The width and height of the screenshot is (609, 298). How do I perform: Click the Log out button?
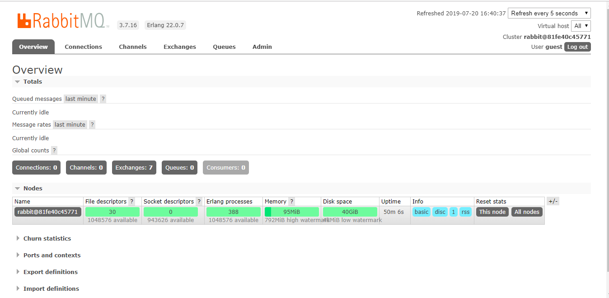[577, 47]
